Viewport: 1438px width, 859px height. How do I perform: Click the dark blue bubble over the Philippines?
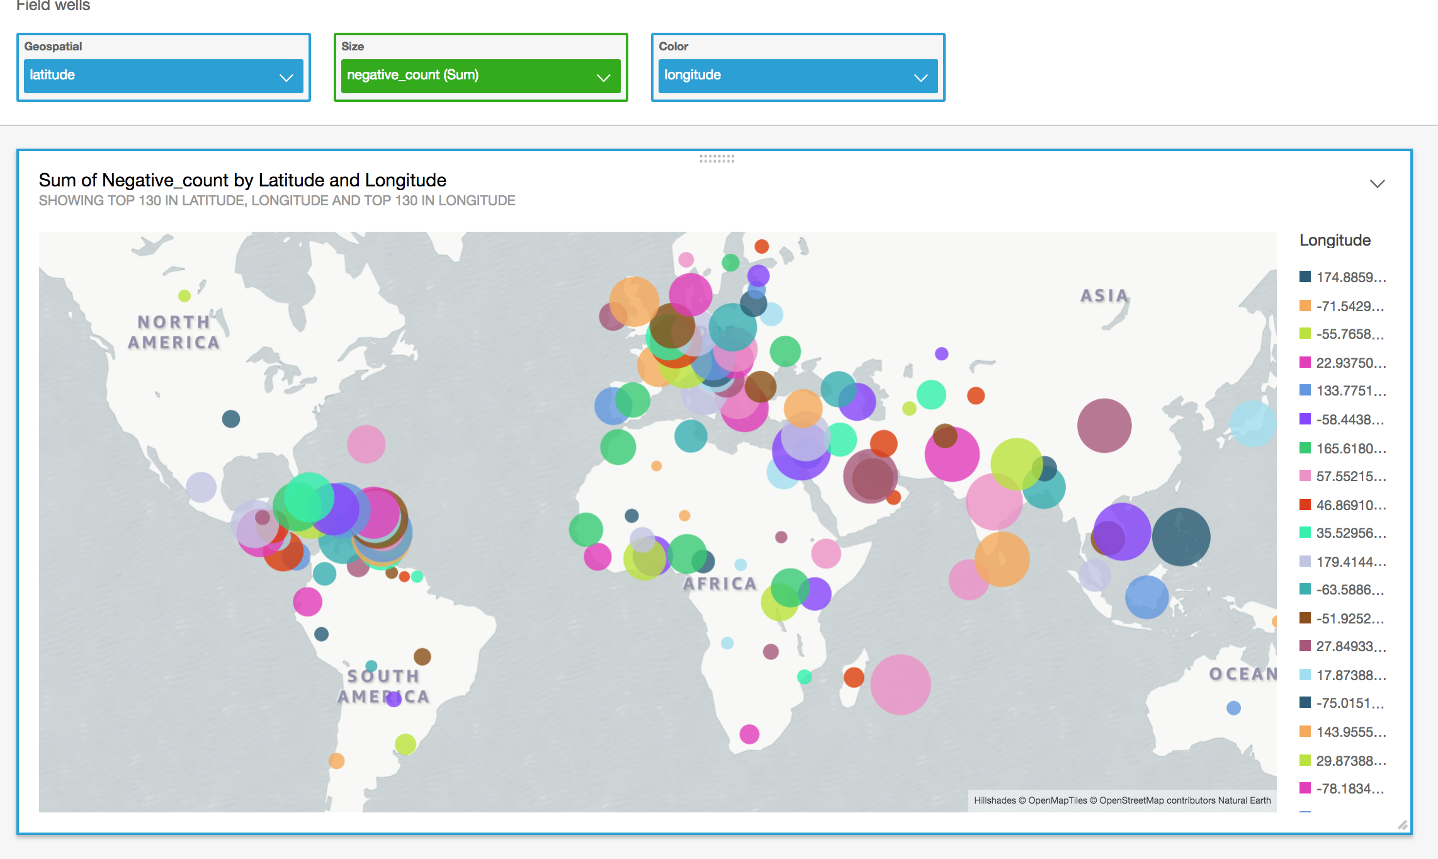tap(1181, 537)
